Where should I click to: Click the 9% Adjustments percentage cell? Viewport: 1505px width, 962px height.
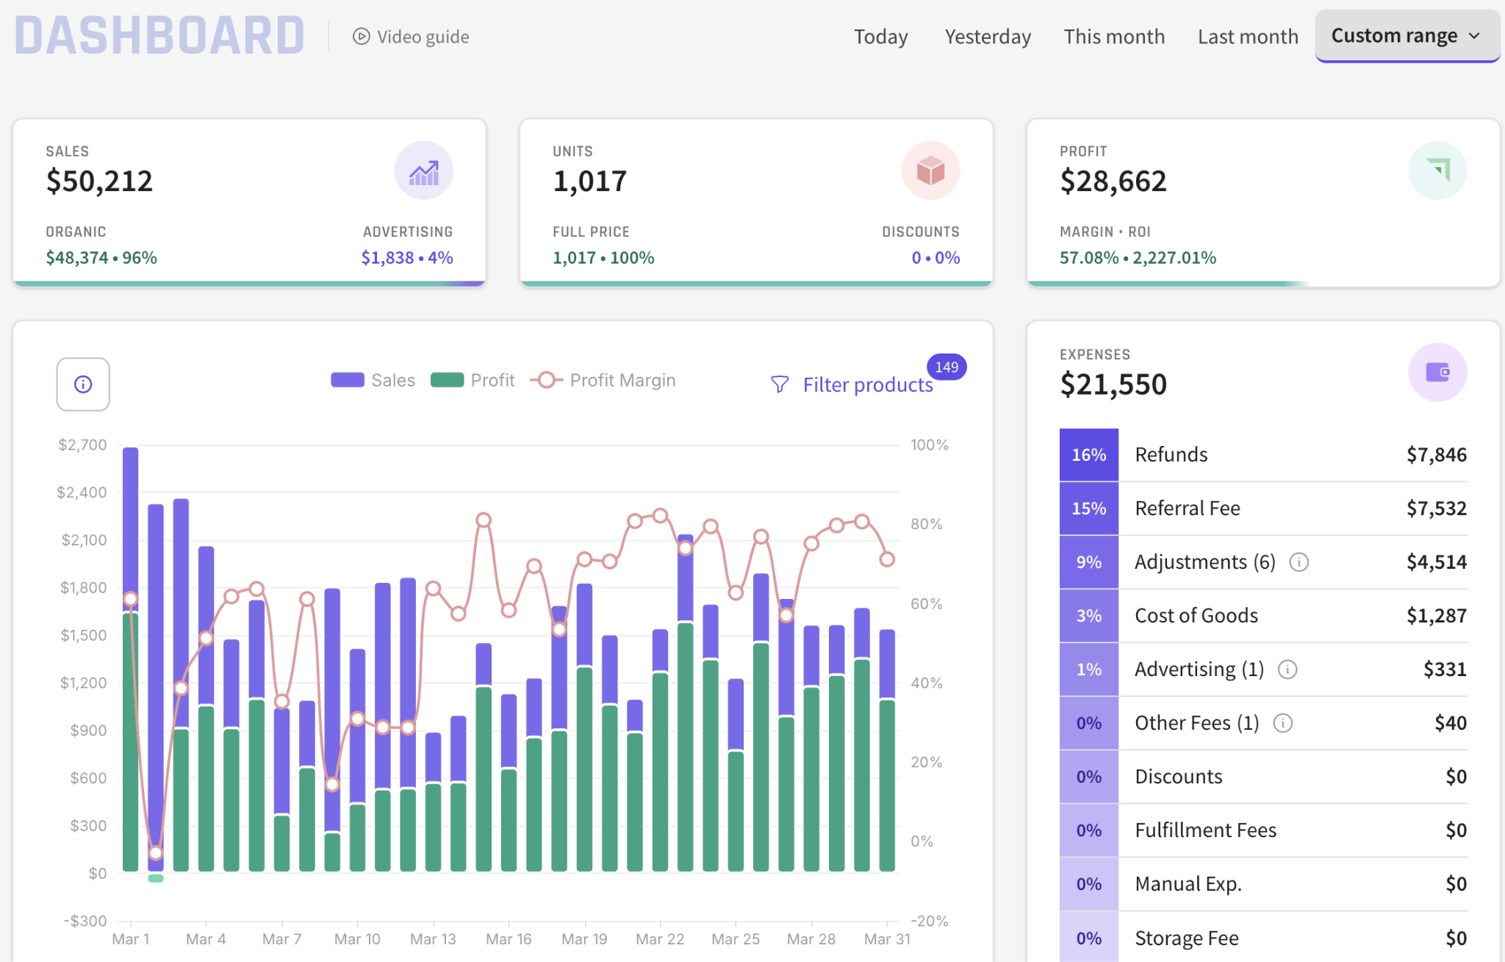point(1089,562)
